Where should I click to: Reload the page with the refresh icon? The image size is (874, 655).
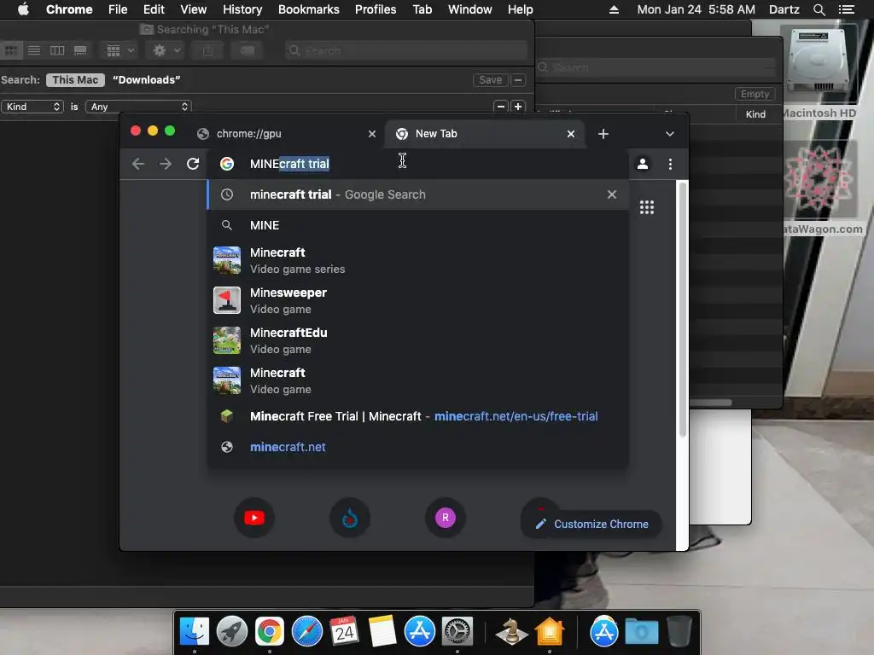pos(193,164)
